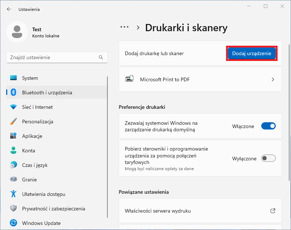Click the breadcrumb separator chevron
Image resolution: width=291 pixels, height=230 pixels.
138,28
